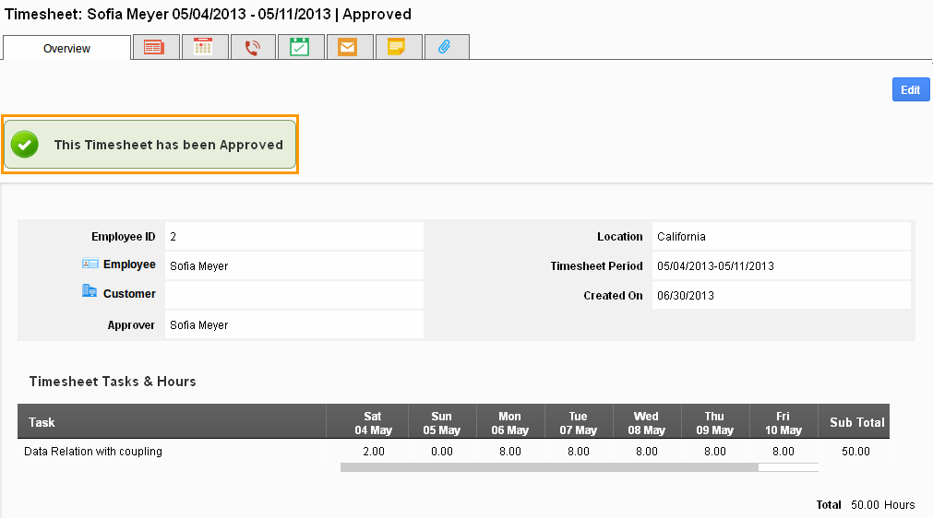Click the Task column header
The image size is (933, 518).
click(x=42, y=422)
